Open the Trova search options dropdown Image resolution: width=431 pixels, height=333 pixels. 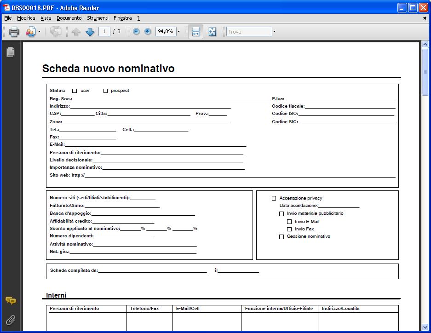tap(274, 32)
